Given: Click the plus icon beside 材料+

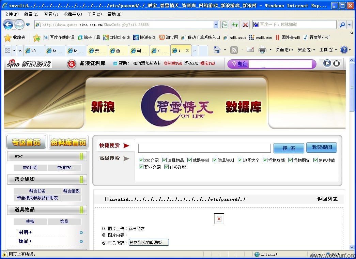Looking at the screenshot, I should (81, 232).
